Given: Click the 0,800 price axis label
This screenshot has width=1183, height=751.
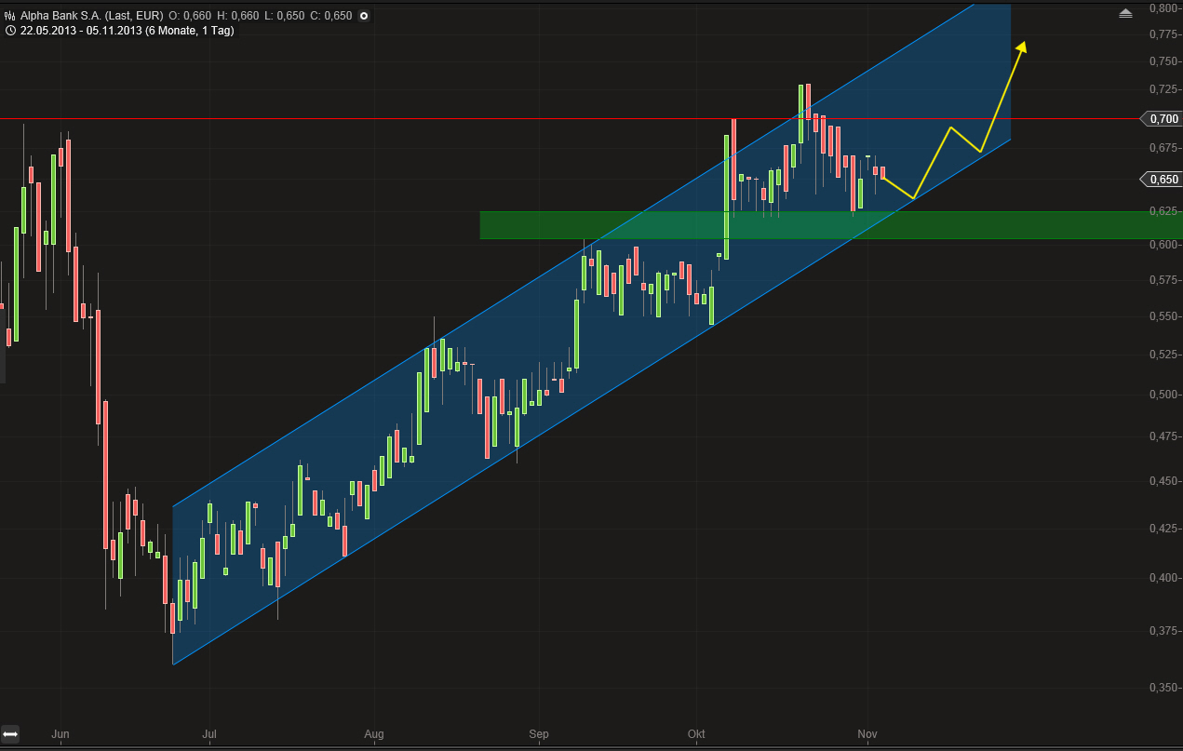Looking at the screenshot, I should (x=1163, y=8).
